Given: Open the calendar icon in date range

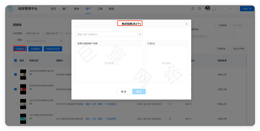Looking at the screenshot, I should pos(62,33).
